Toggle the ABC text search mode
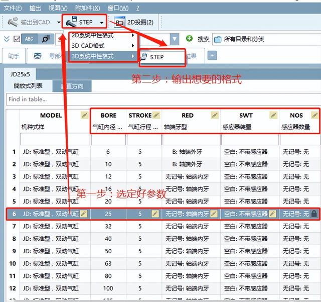Image resolution: width=321 pixels, height=302 pixels. [x=29, y=39]
